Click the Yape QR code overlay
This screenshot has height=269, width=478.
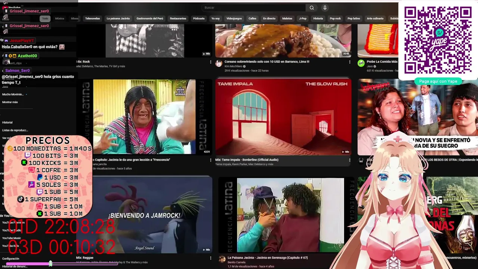(438, 40)
